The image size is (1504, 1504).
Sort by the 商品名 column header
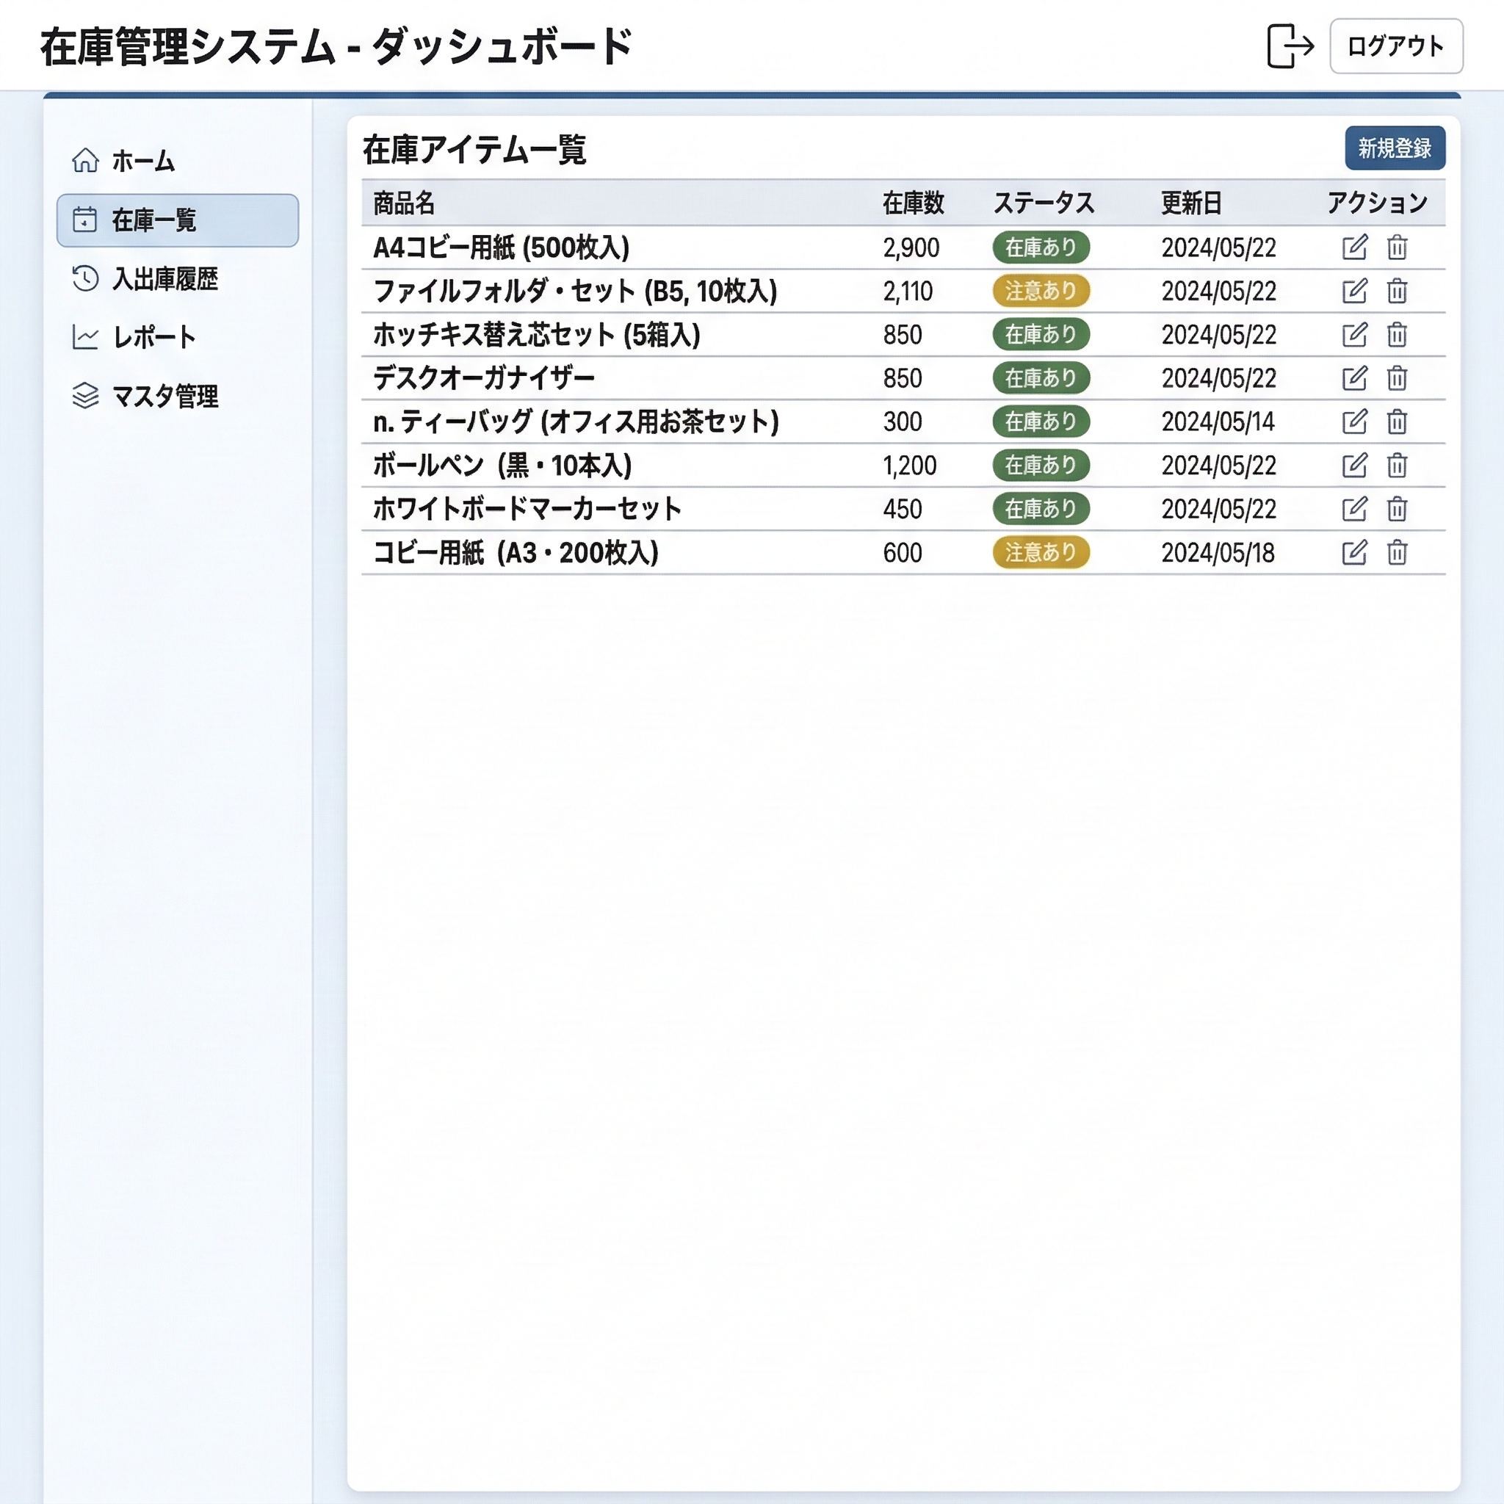tap(404, 204)
